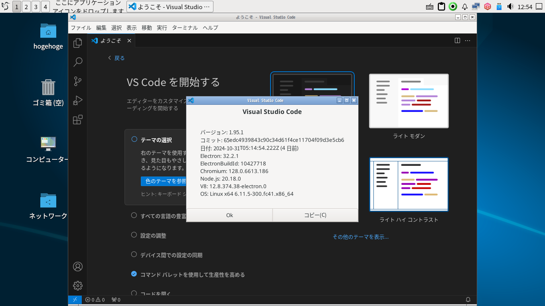Switch to workspace 2 in panel
The width and height of the screenshot is (545, 306).
pos(26,6)
